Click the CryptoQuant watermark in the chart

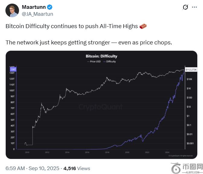coord(101,107)
